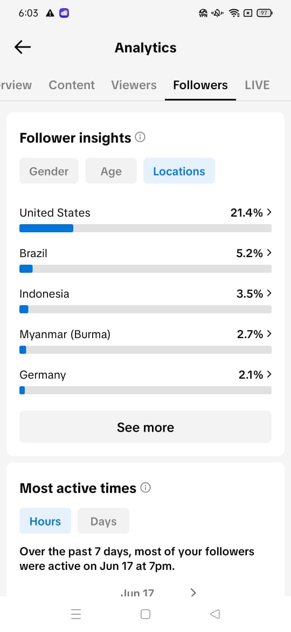Select the Age filter chip

tap(111, 171)
